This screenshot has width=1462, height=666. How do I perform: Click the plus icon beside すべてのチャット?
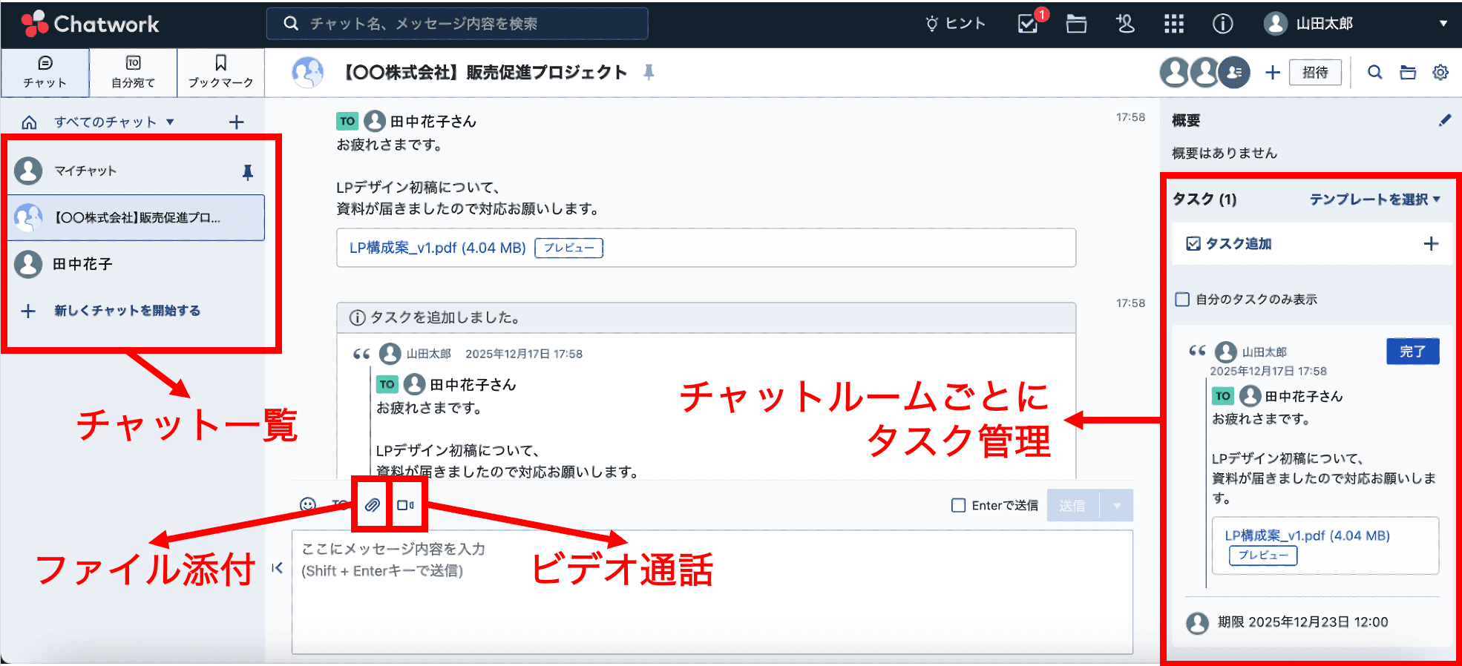coord(236,122)
